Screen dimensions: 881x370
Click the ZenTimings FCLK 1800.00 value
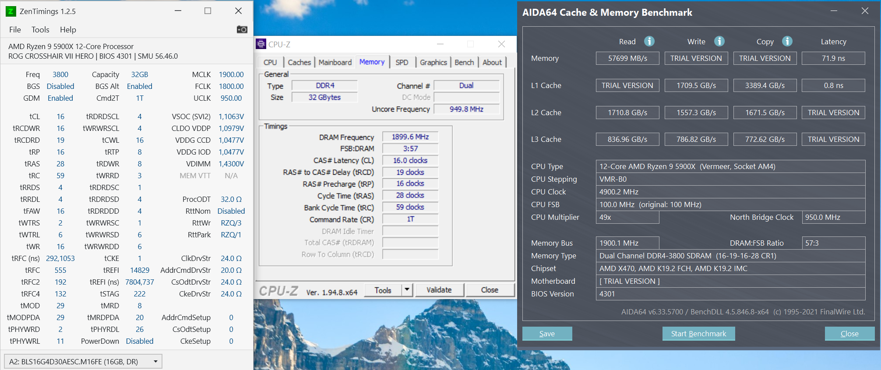(x=231, y=86)
